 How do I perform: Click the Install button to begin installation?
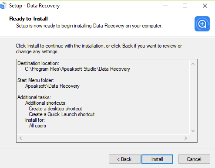click(x=157, y=159)
